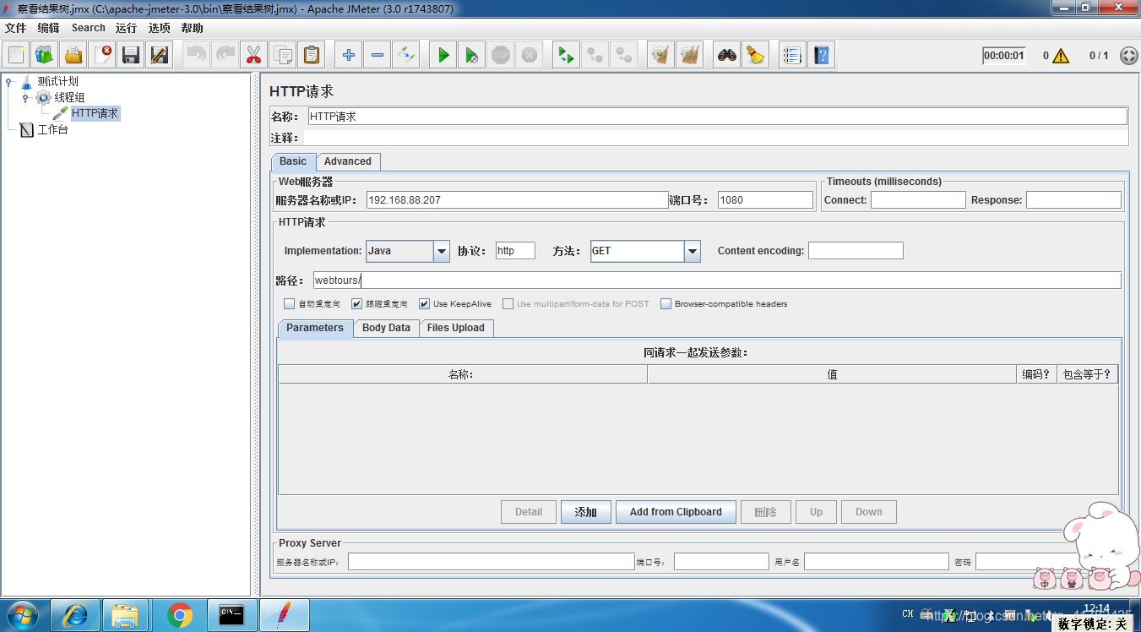
Task: Click the Content encoding field
Action: (856, 251)
